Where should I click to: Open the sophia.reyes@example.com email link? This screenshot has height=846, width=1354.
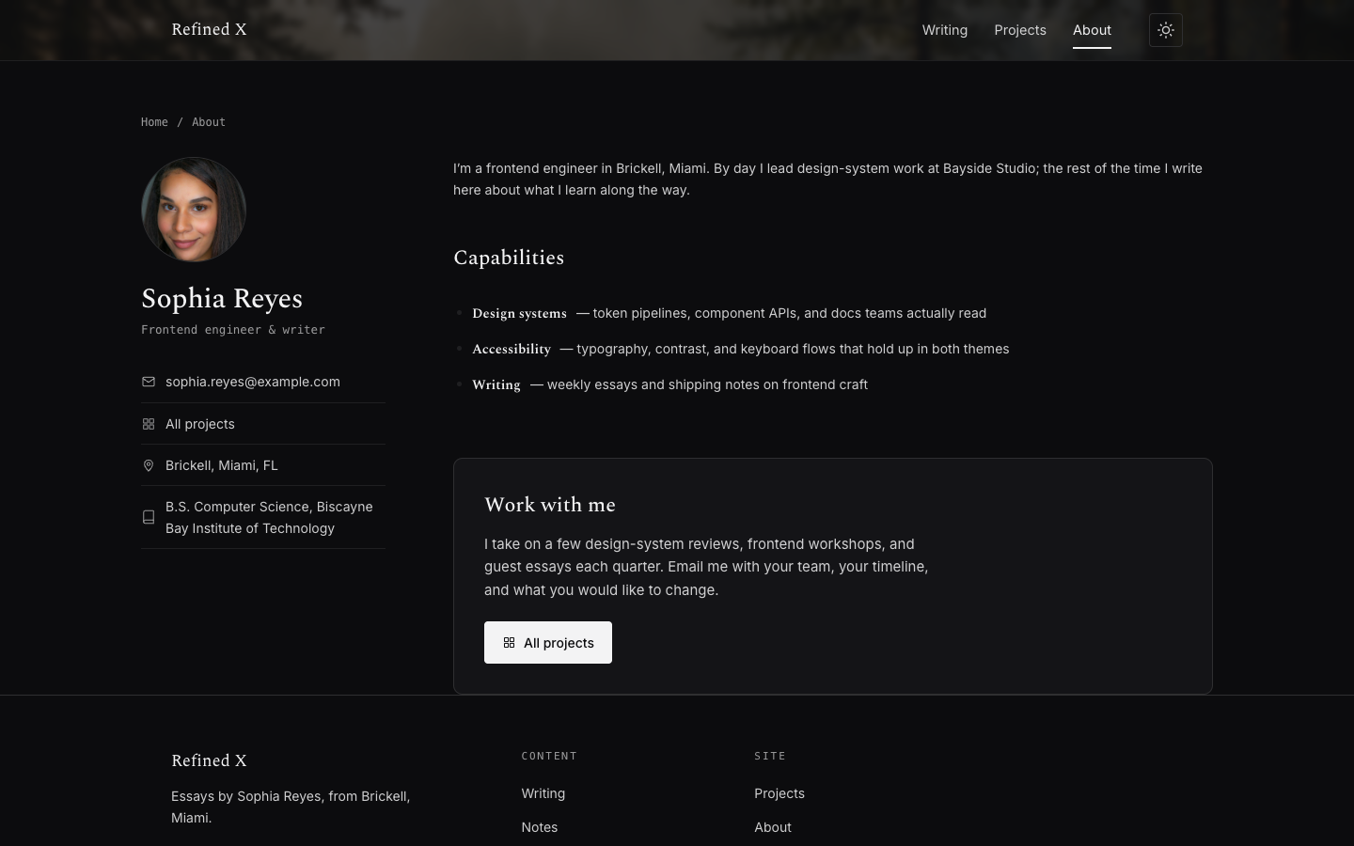point(253,382)
